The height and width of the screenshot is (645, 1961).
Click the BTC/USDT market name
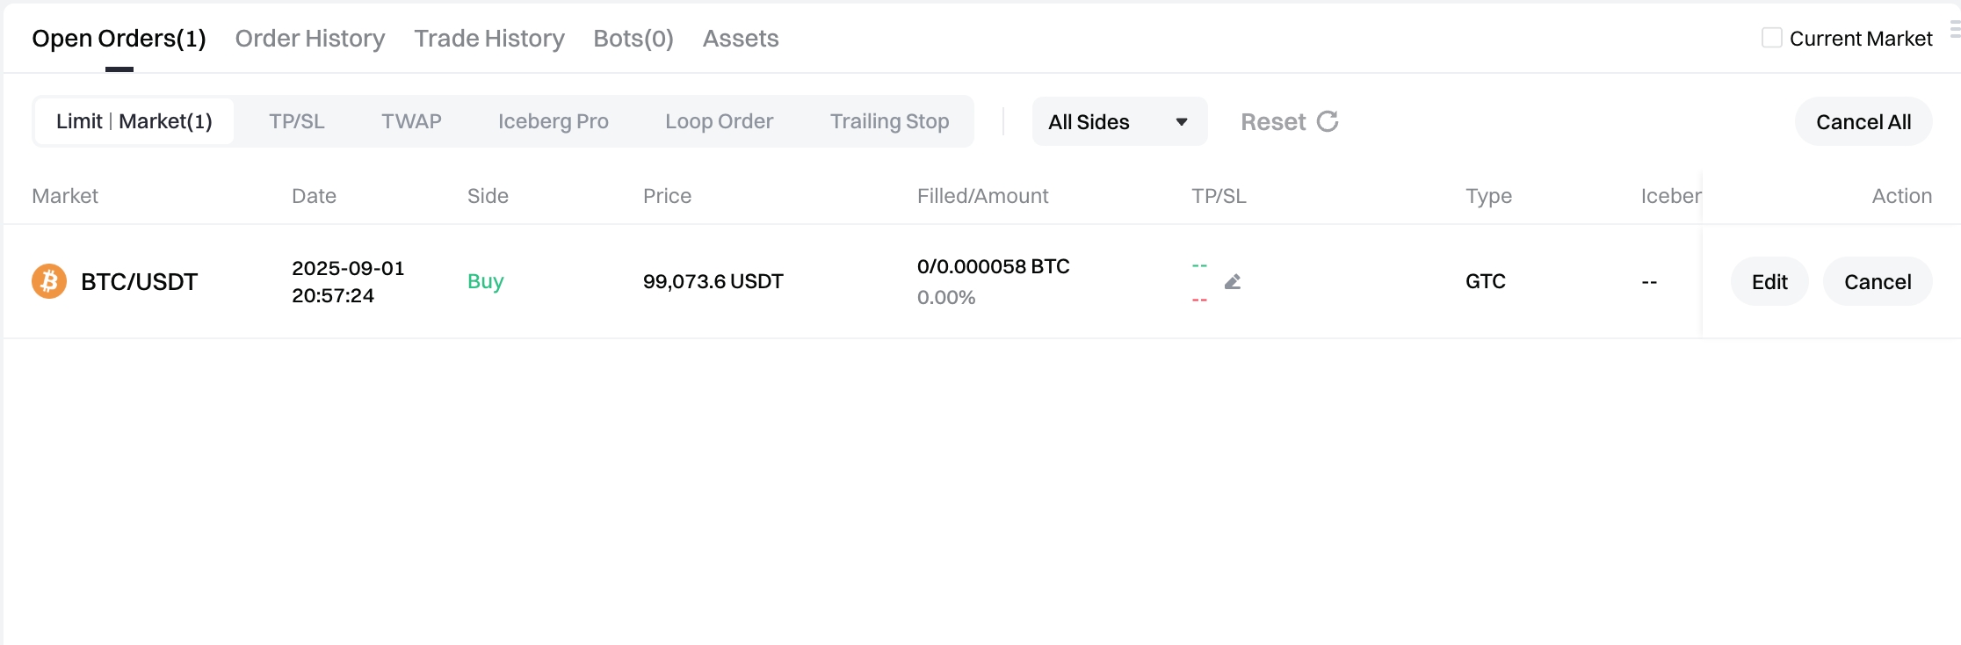click(x=140, y=282)
